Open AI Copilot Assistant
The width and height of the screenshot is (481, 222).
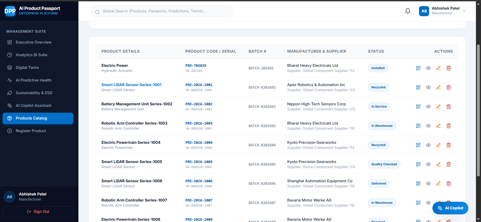tap(38, 106)
